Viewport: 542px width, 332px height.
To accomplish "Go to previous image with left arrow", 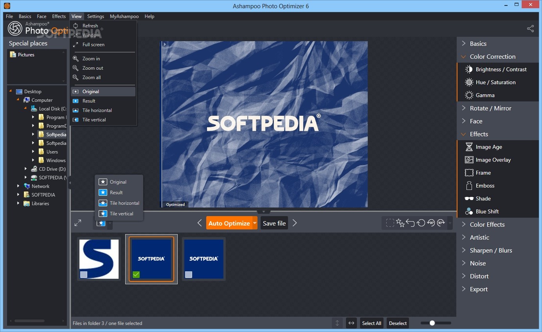I will (x=200, y=223).
